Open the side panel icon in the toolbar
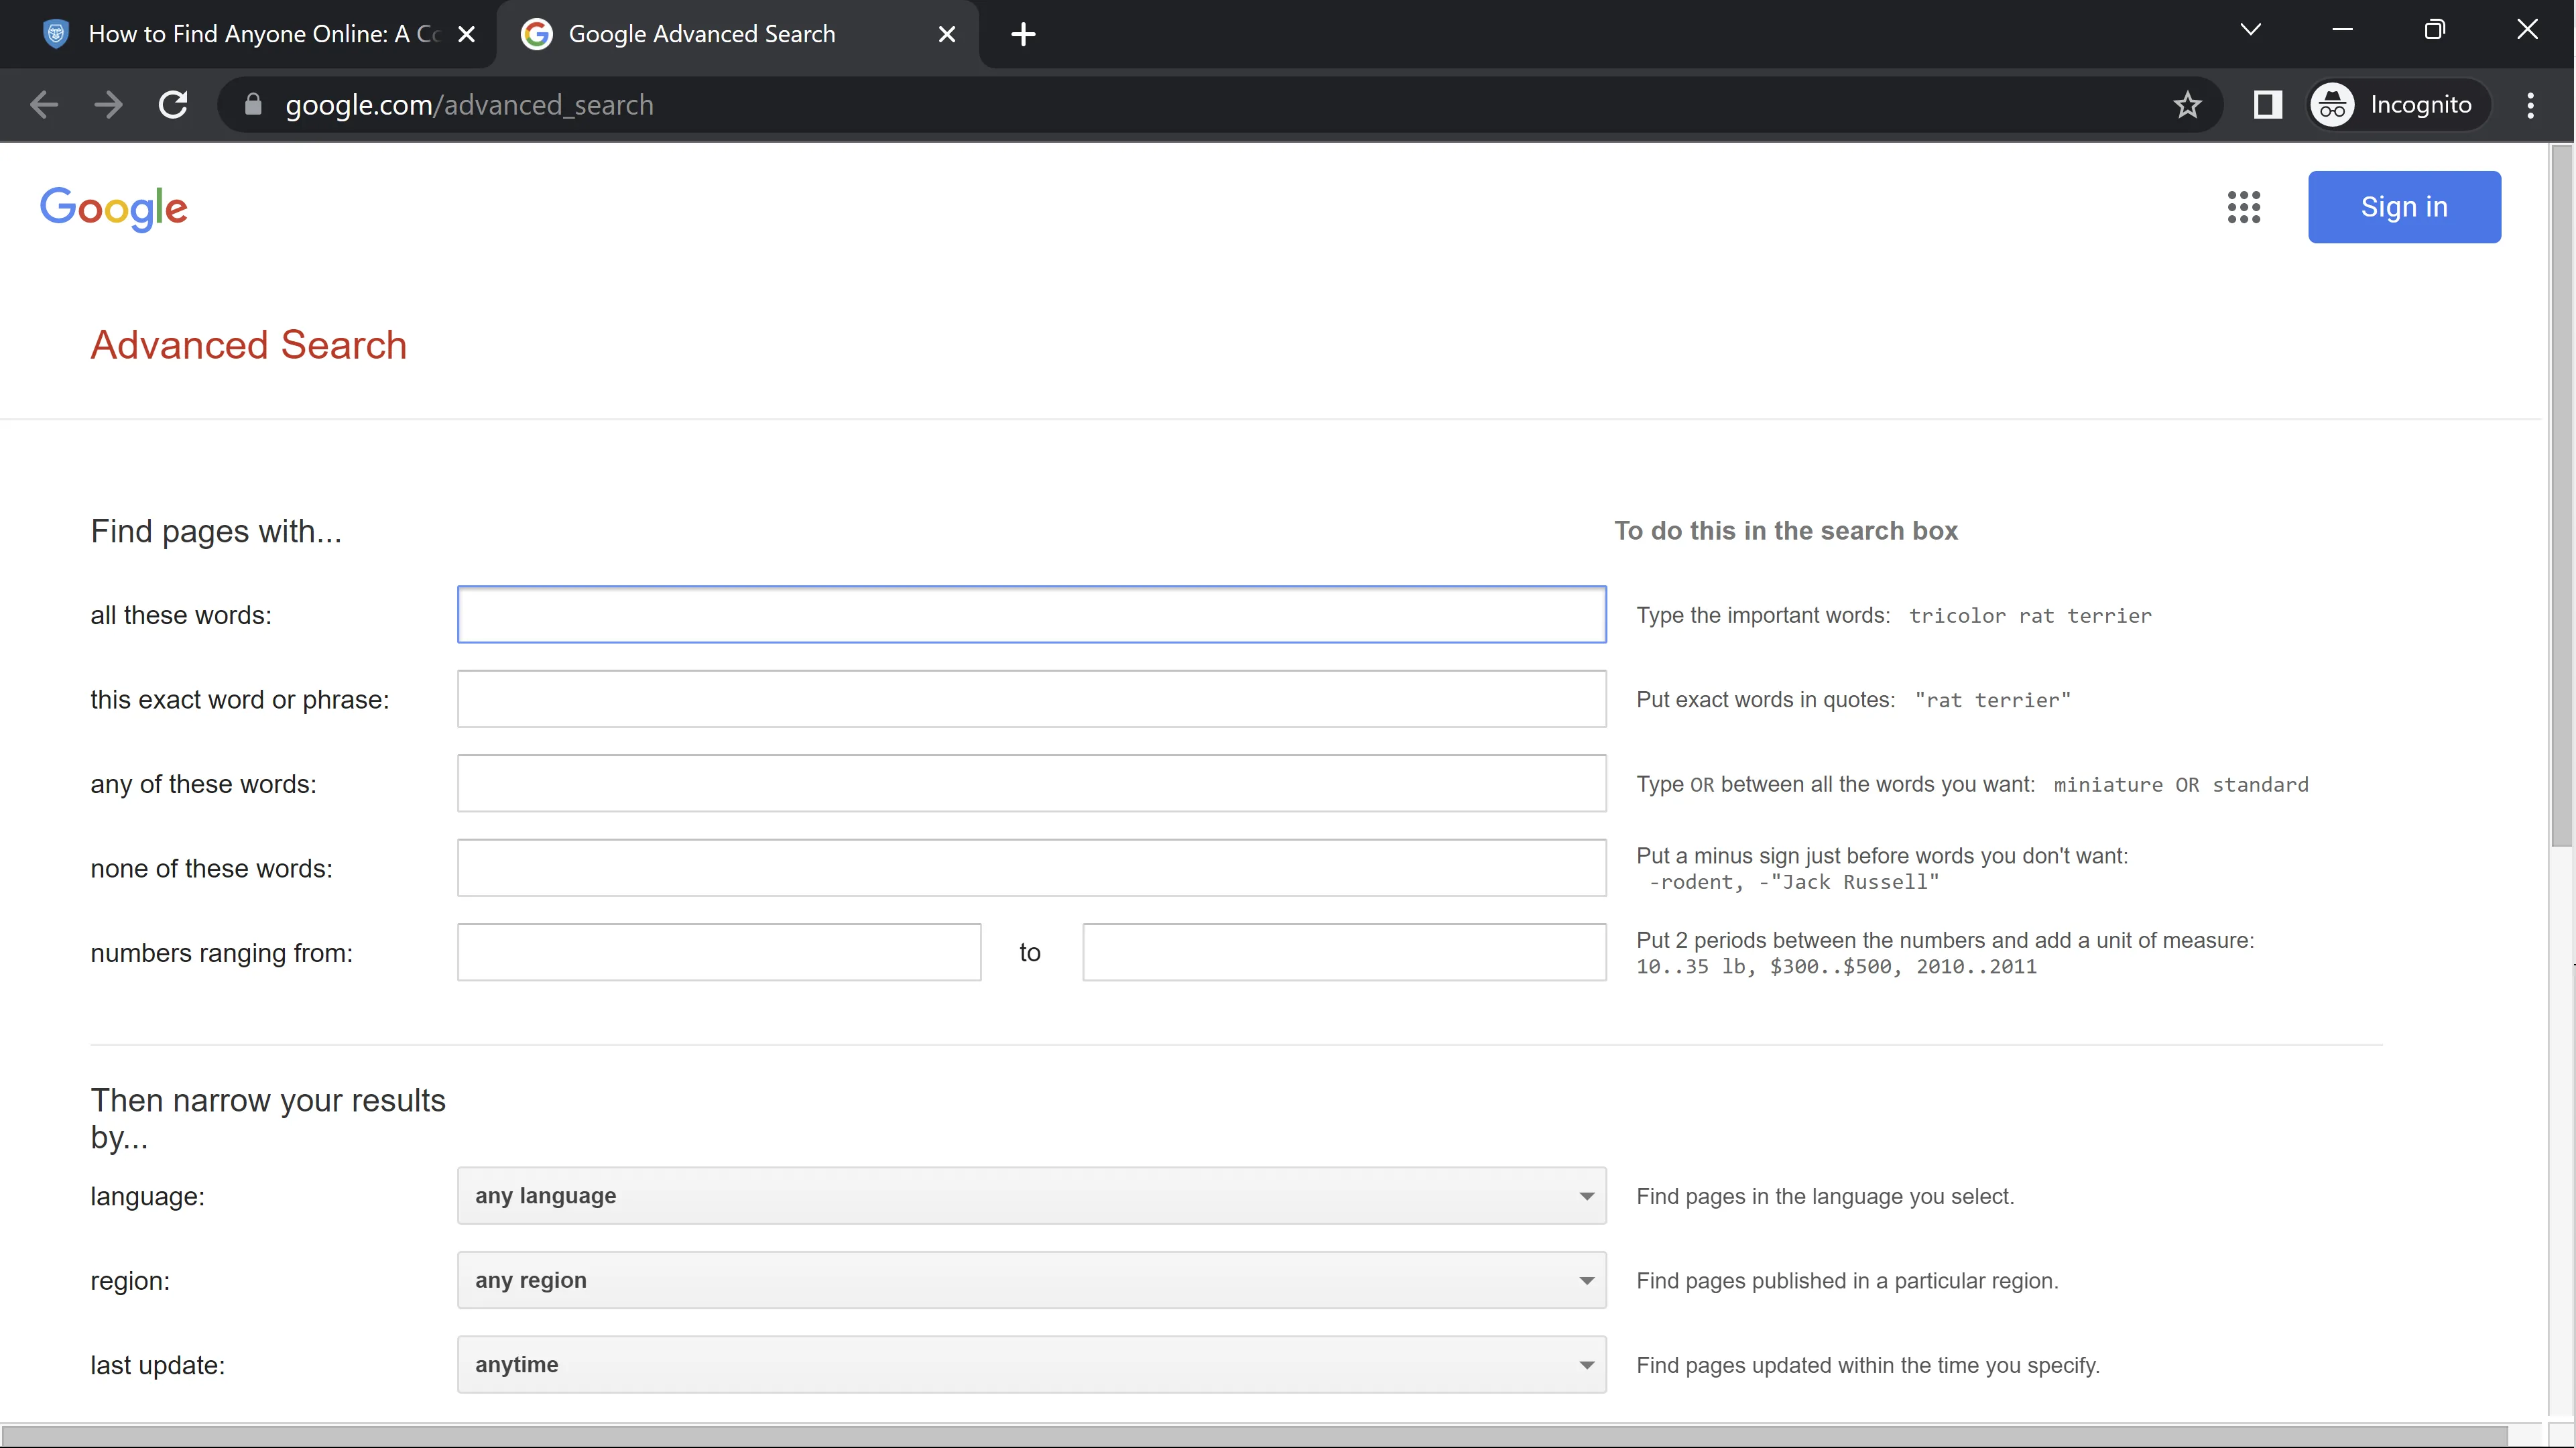This screenshot has height=1448, width=2576. tap(2267, 105)
